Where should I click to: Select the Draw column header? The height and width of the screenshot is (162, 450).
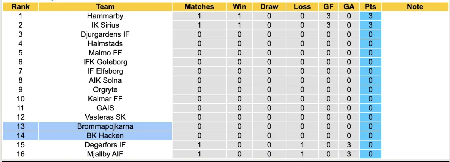pyautogui.click(x=269, y=7)
